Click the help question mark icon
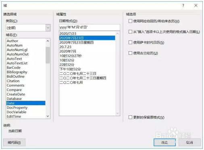Image resolution: width=204 pixels, height=150 pixels. (x=183, y=6)
